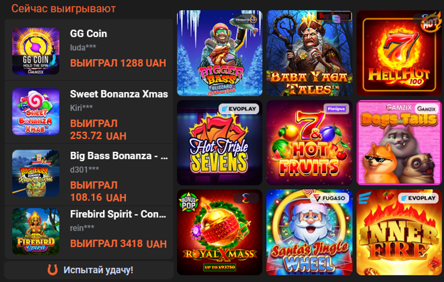Open the GG Coin winner title link
This screenshot has height=282, width=444.
pyautogui.click(x=88, y=34)
